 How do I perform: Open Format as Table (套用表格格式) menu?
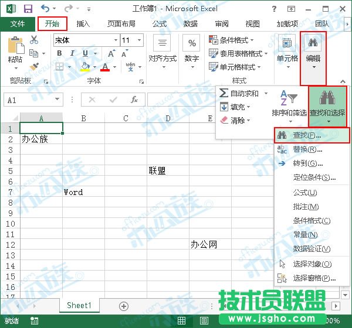pos(238,53)
